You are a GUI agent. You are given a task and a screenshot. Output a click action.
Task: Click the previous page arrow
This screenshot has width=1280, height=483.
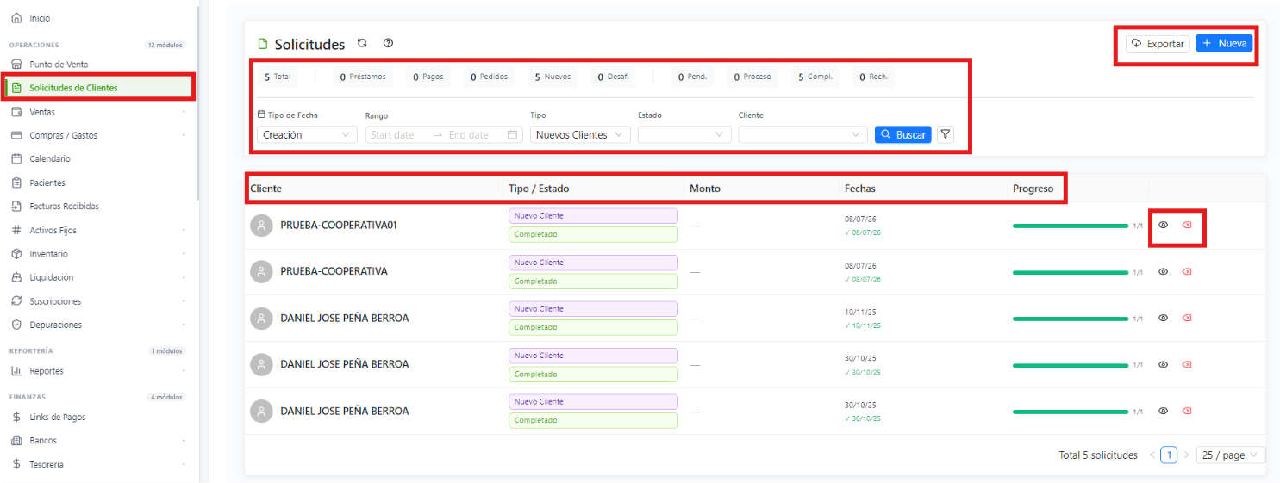coord(1152,455)
